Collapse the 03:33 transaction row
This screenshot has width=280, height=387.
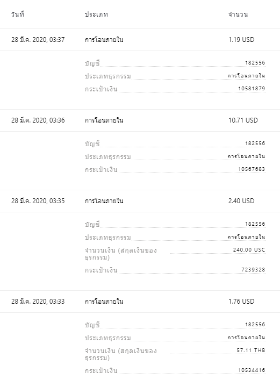(140, 302)
